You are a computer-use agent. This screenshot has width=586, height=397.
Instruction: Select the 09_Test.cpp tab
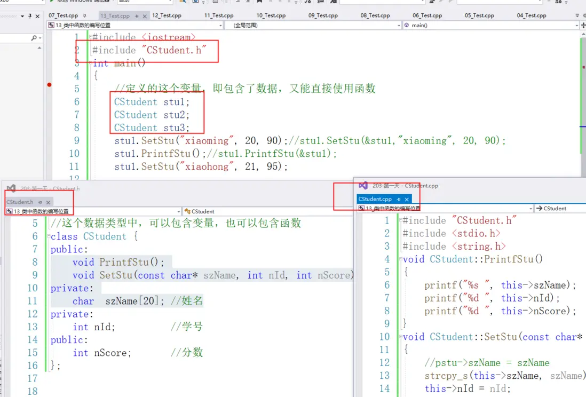point(323,15)
